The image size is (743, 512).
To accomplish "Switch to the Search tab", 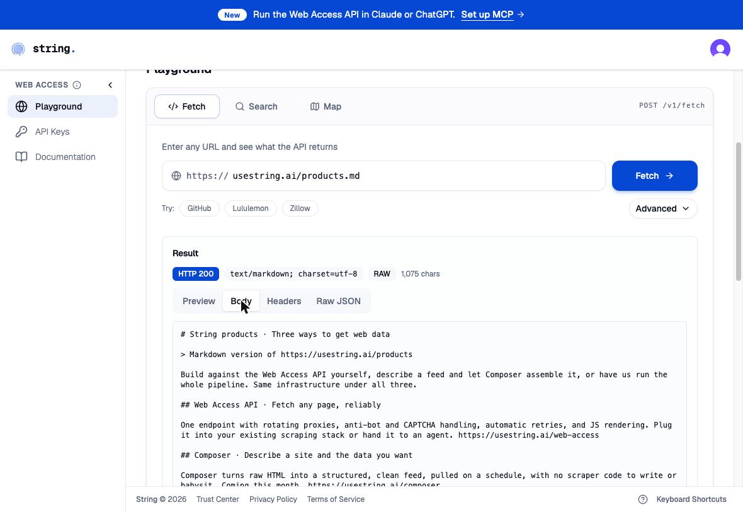I will [x=256, y=106].
